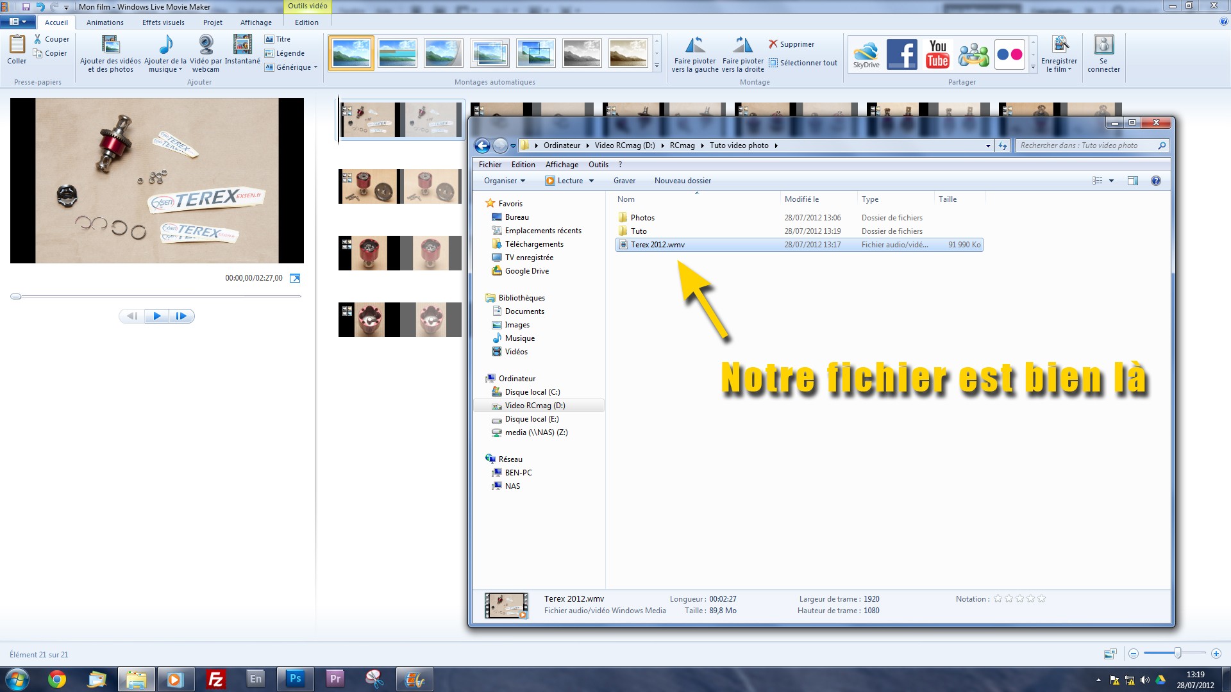Open Edition video tools tab

pyautogui.click(x=306, y=22)
